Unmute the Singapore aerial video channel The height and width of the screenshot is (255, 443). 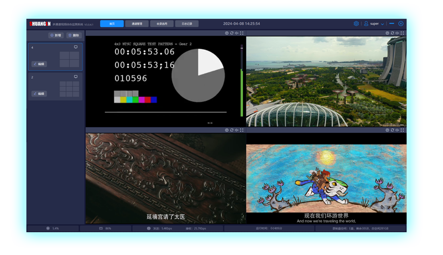click(x=397, y=33)
